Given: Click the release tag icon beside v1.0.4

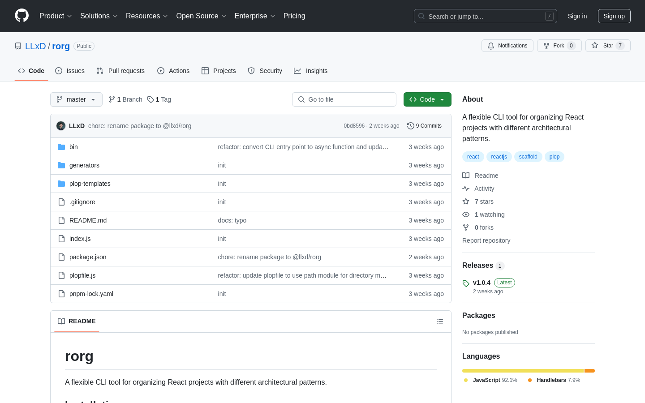Looking at the screenshot, I should click(466, 283).
